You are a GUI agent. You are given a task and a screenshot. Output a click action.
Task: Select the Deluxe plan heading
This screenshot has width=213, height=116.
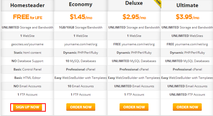pos(134,3)
